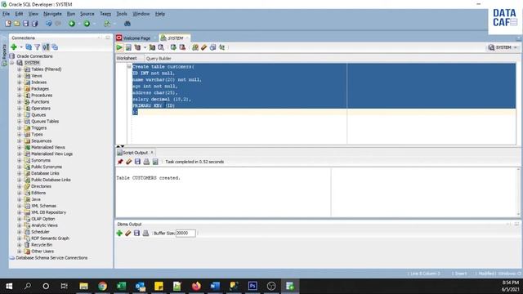This screenshot has width=523, height=294.
Task: Select the Worksheet tab
Action: coord(127,58)
